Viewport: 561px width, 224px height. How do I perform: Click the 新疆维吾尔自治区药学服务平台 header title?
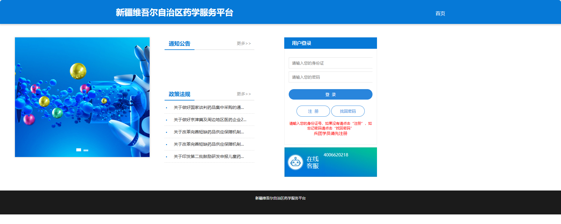(x=174, y=13)
